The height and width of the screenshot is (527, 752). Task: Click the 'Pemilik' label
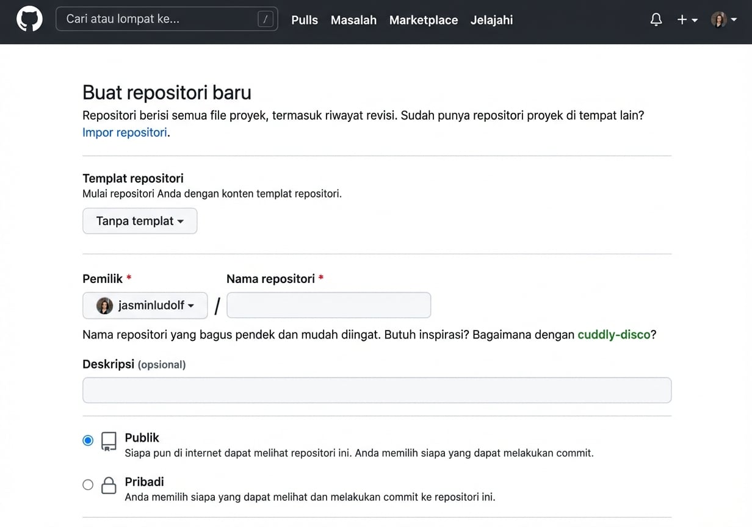pos(103,279)
